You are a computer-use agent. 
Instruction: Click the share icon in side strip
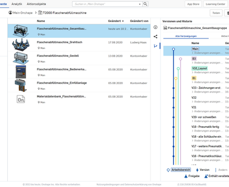point(156,36)
